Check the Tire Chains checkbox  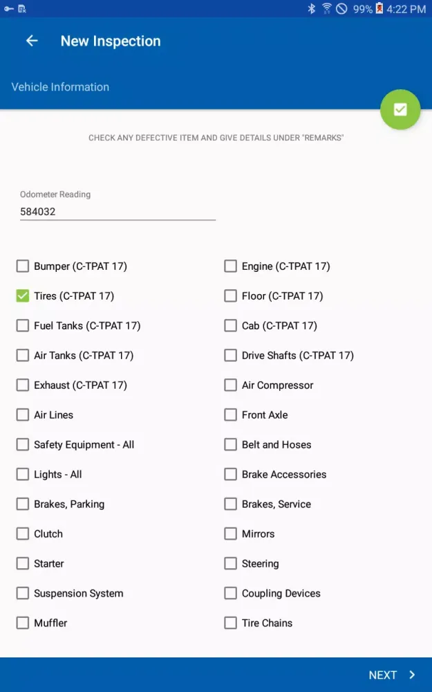click(230, 623)
